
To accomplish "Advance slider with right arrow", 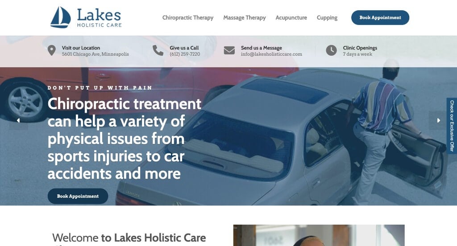I will (x=438, y=120).
